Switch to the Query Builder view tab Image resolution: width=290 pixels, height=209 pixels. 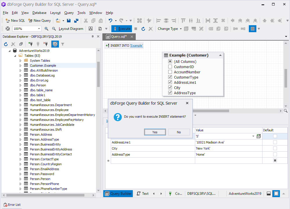118,193
